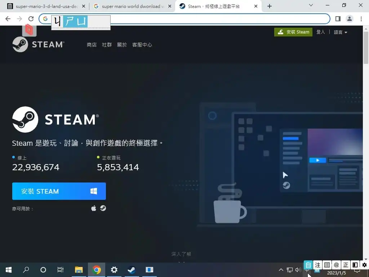
Task: Expand the 語言 language dropdown
Action: click(341, 32)
